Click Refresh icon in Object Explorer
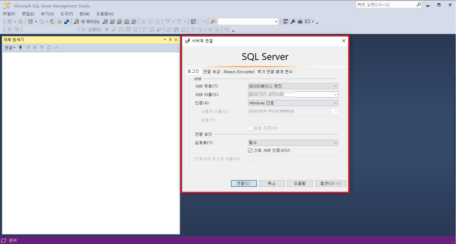Viewport: 456px width, 244px height. tap(49, 48)
